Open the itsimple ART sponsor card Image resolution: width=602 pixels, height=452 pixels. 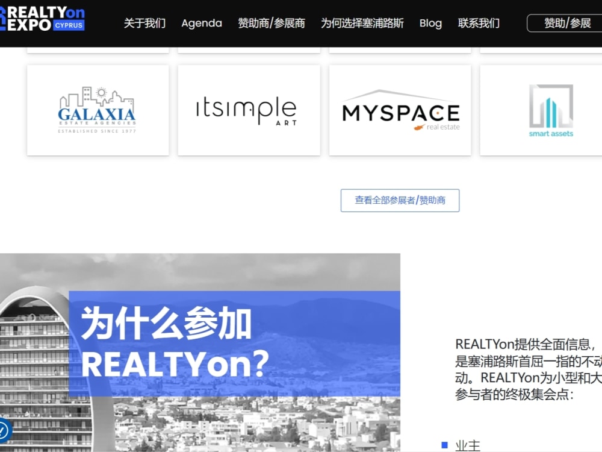[x=249, y=110]
